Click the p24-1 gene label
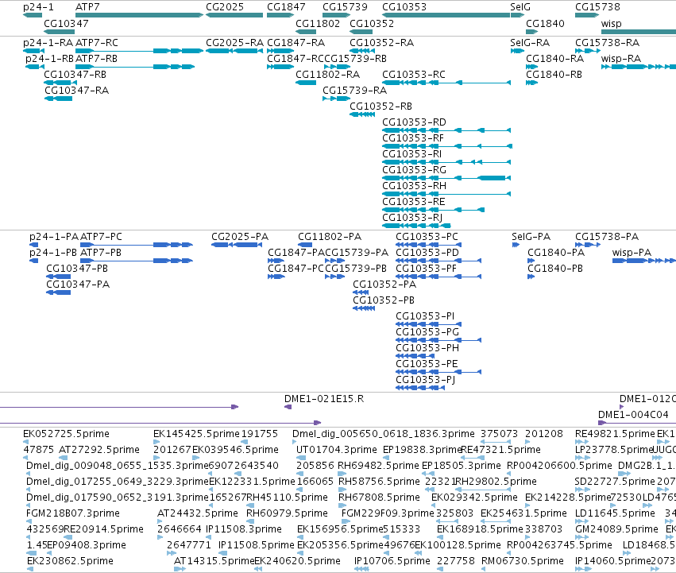Image resolution: width=676 pixels, height=573 pixels. [38, 7]
